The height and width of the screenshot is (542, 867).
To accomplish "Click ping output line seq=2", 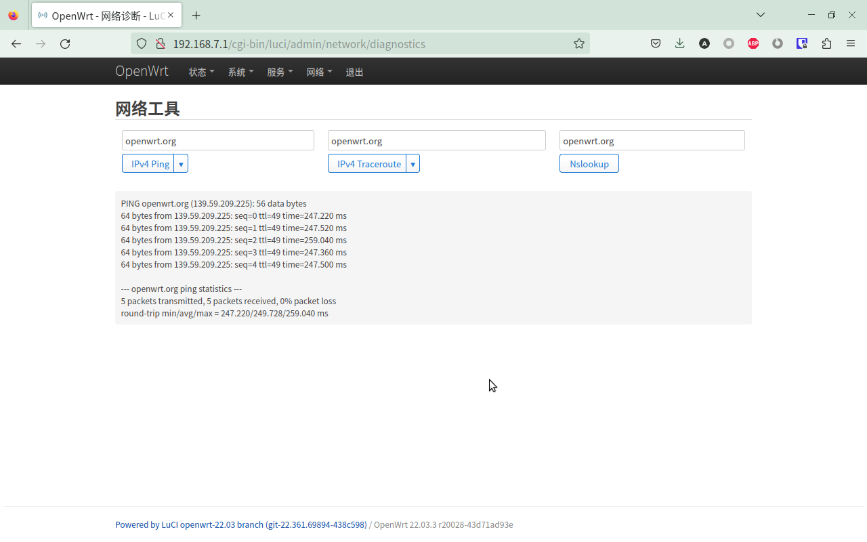I will pos(234,240).
